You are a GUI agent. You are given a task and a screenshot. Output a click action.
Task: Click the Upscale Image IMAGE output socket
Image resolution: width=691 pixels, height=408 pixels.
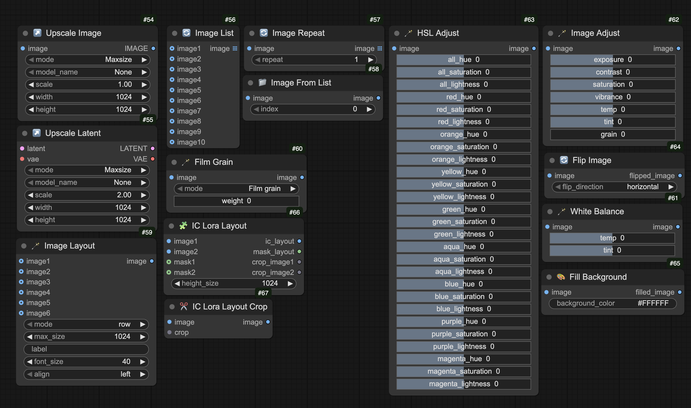pos(153,48)
